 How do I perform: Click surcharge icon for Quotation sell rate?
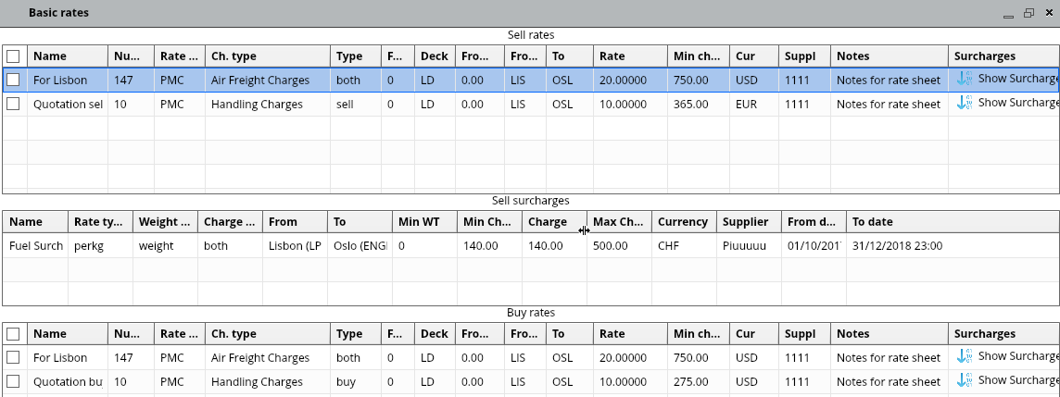pos(964,104)
